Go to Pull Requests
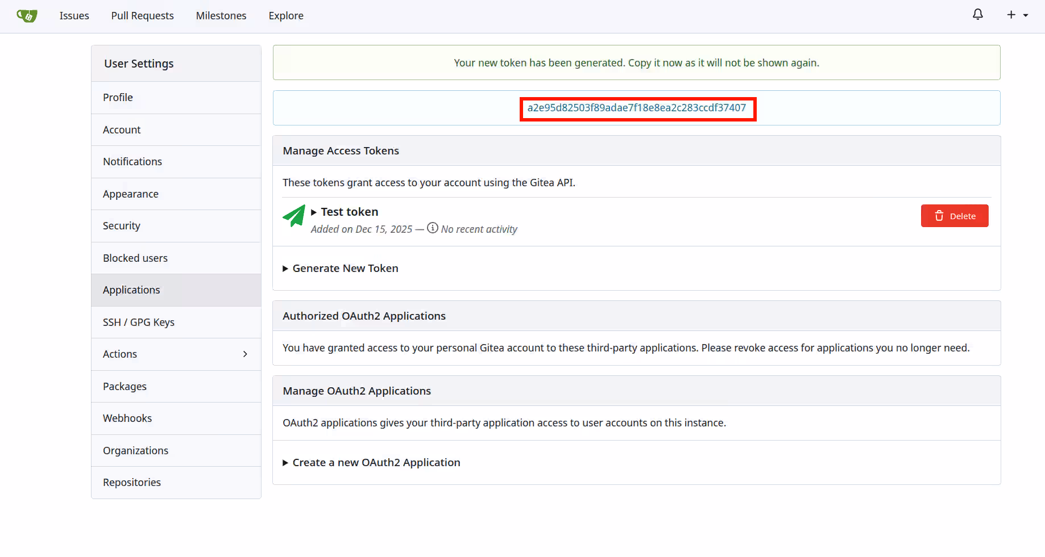The image size is (1045, 557). coord(142,16)
